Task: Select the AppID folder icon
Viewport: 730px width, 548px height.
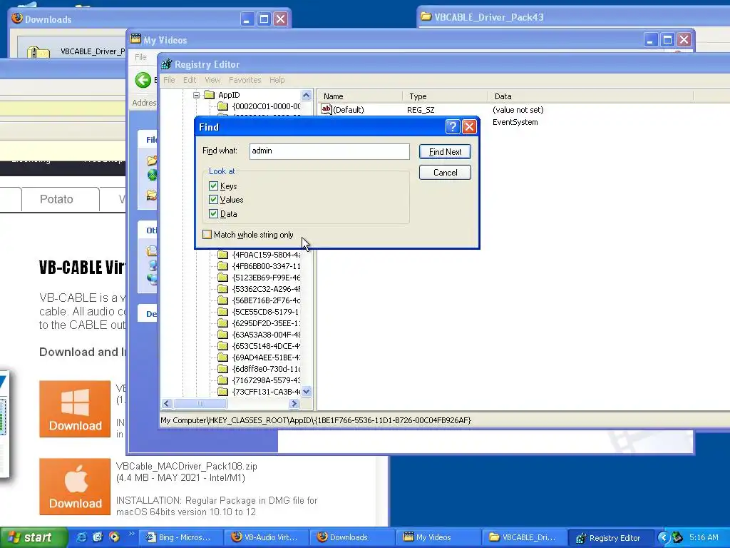Action: 210,95
